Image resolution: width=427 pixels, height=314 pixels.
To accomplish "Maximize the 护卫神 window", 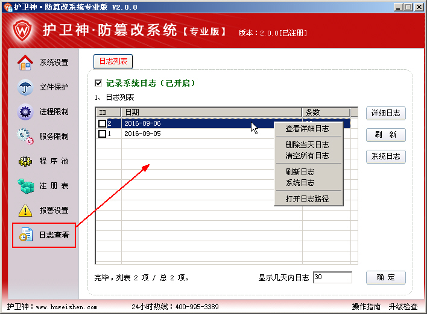I will 408,7.
